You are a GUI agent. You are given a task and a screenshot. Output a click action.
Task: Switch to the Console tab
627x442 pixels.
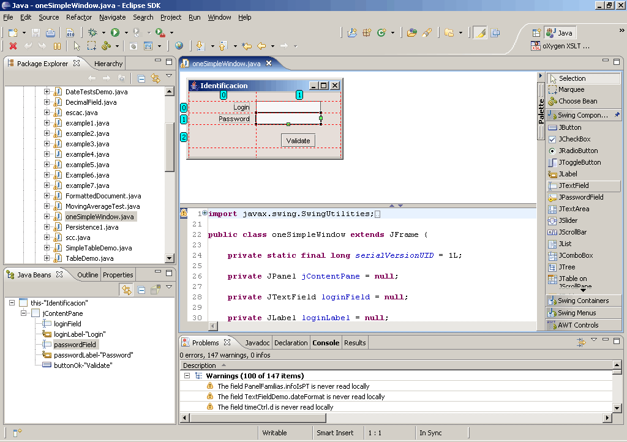coord(326,343)
